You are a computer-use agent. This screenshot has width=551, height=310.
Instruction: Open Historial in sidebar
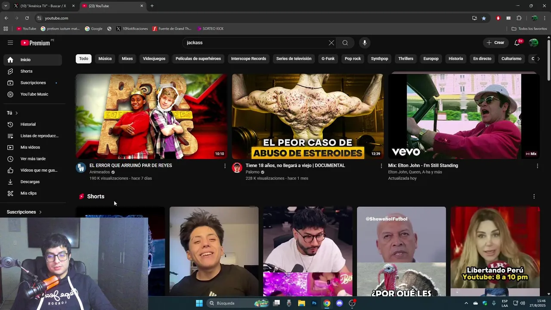[x=33, y=124]
